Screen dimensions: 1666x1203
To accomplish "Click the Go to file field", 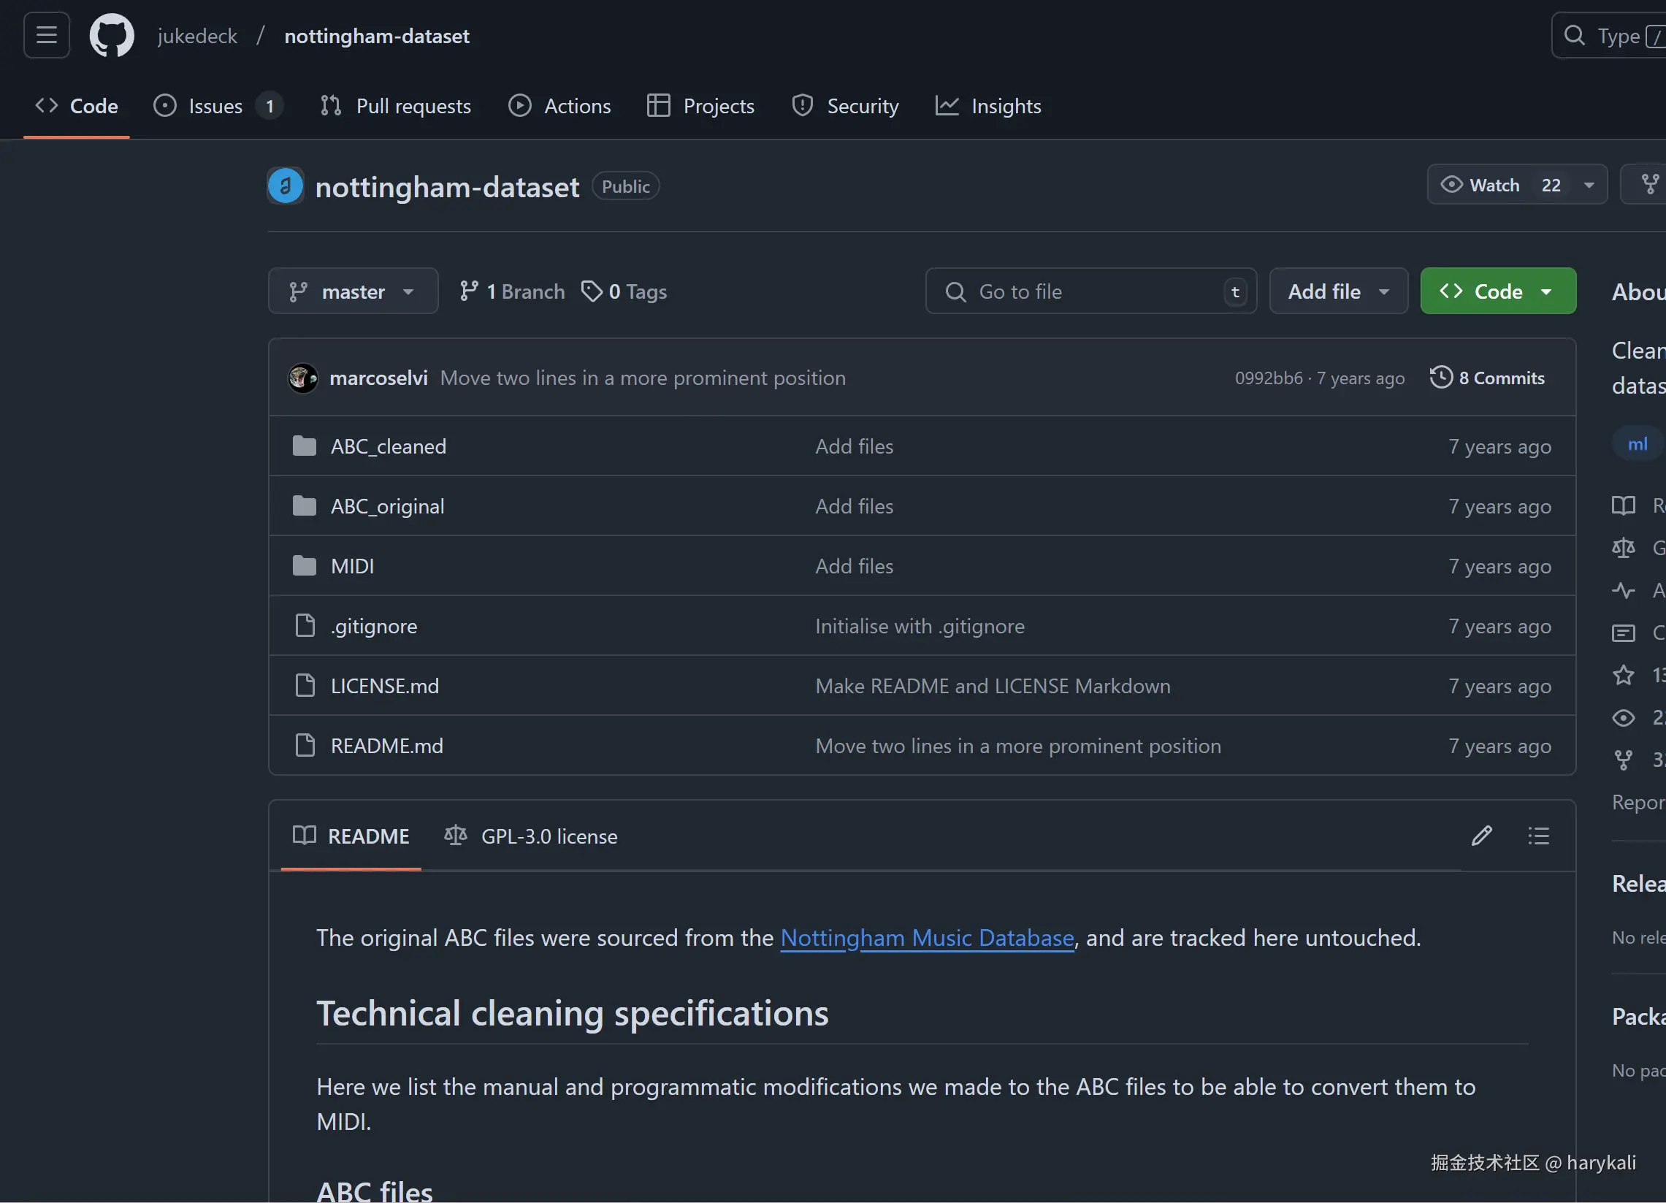I will tap(1091, 291).
